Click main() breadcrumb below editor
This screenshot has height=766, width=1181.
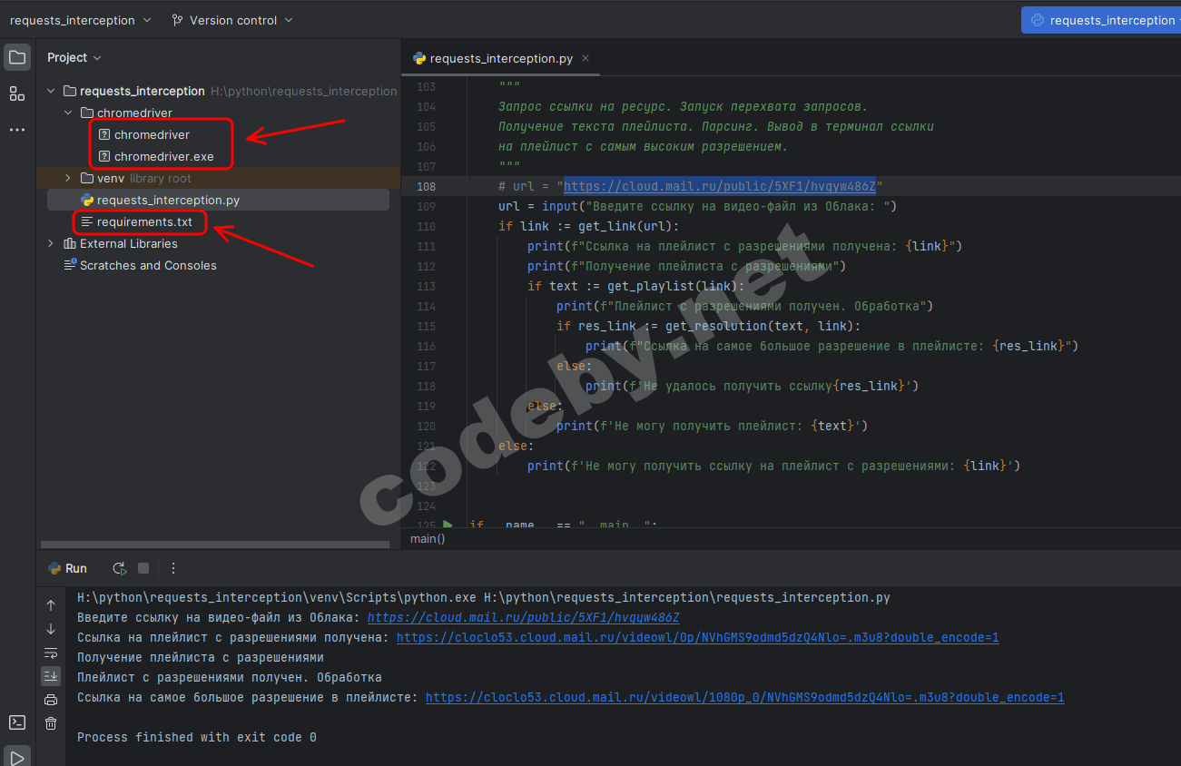coord(428,538)
